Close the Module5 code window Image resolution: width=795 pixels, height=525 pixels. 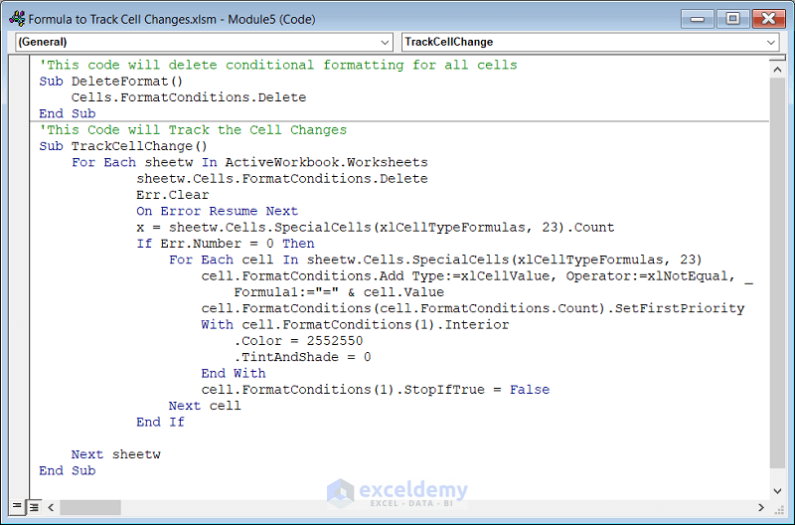pos(768,19)
